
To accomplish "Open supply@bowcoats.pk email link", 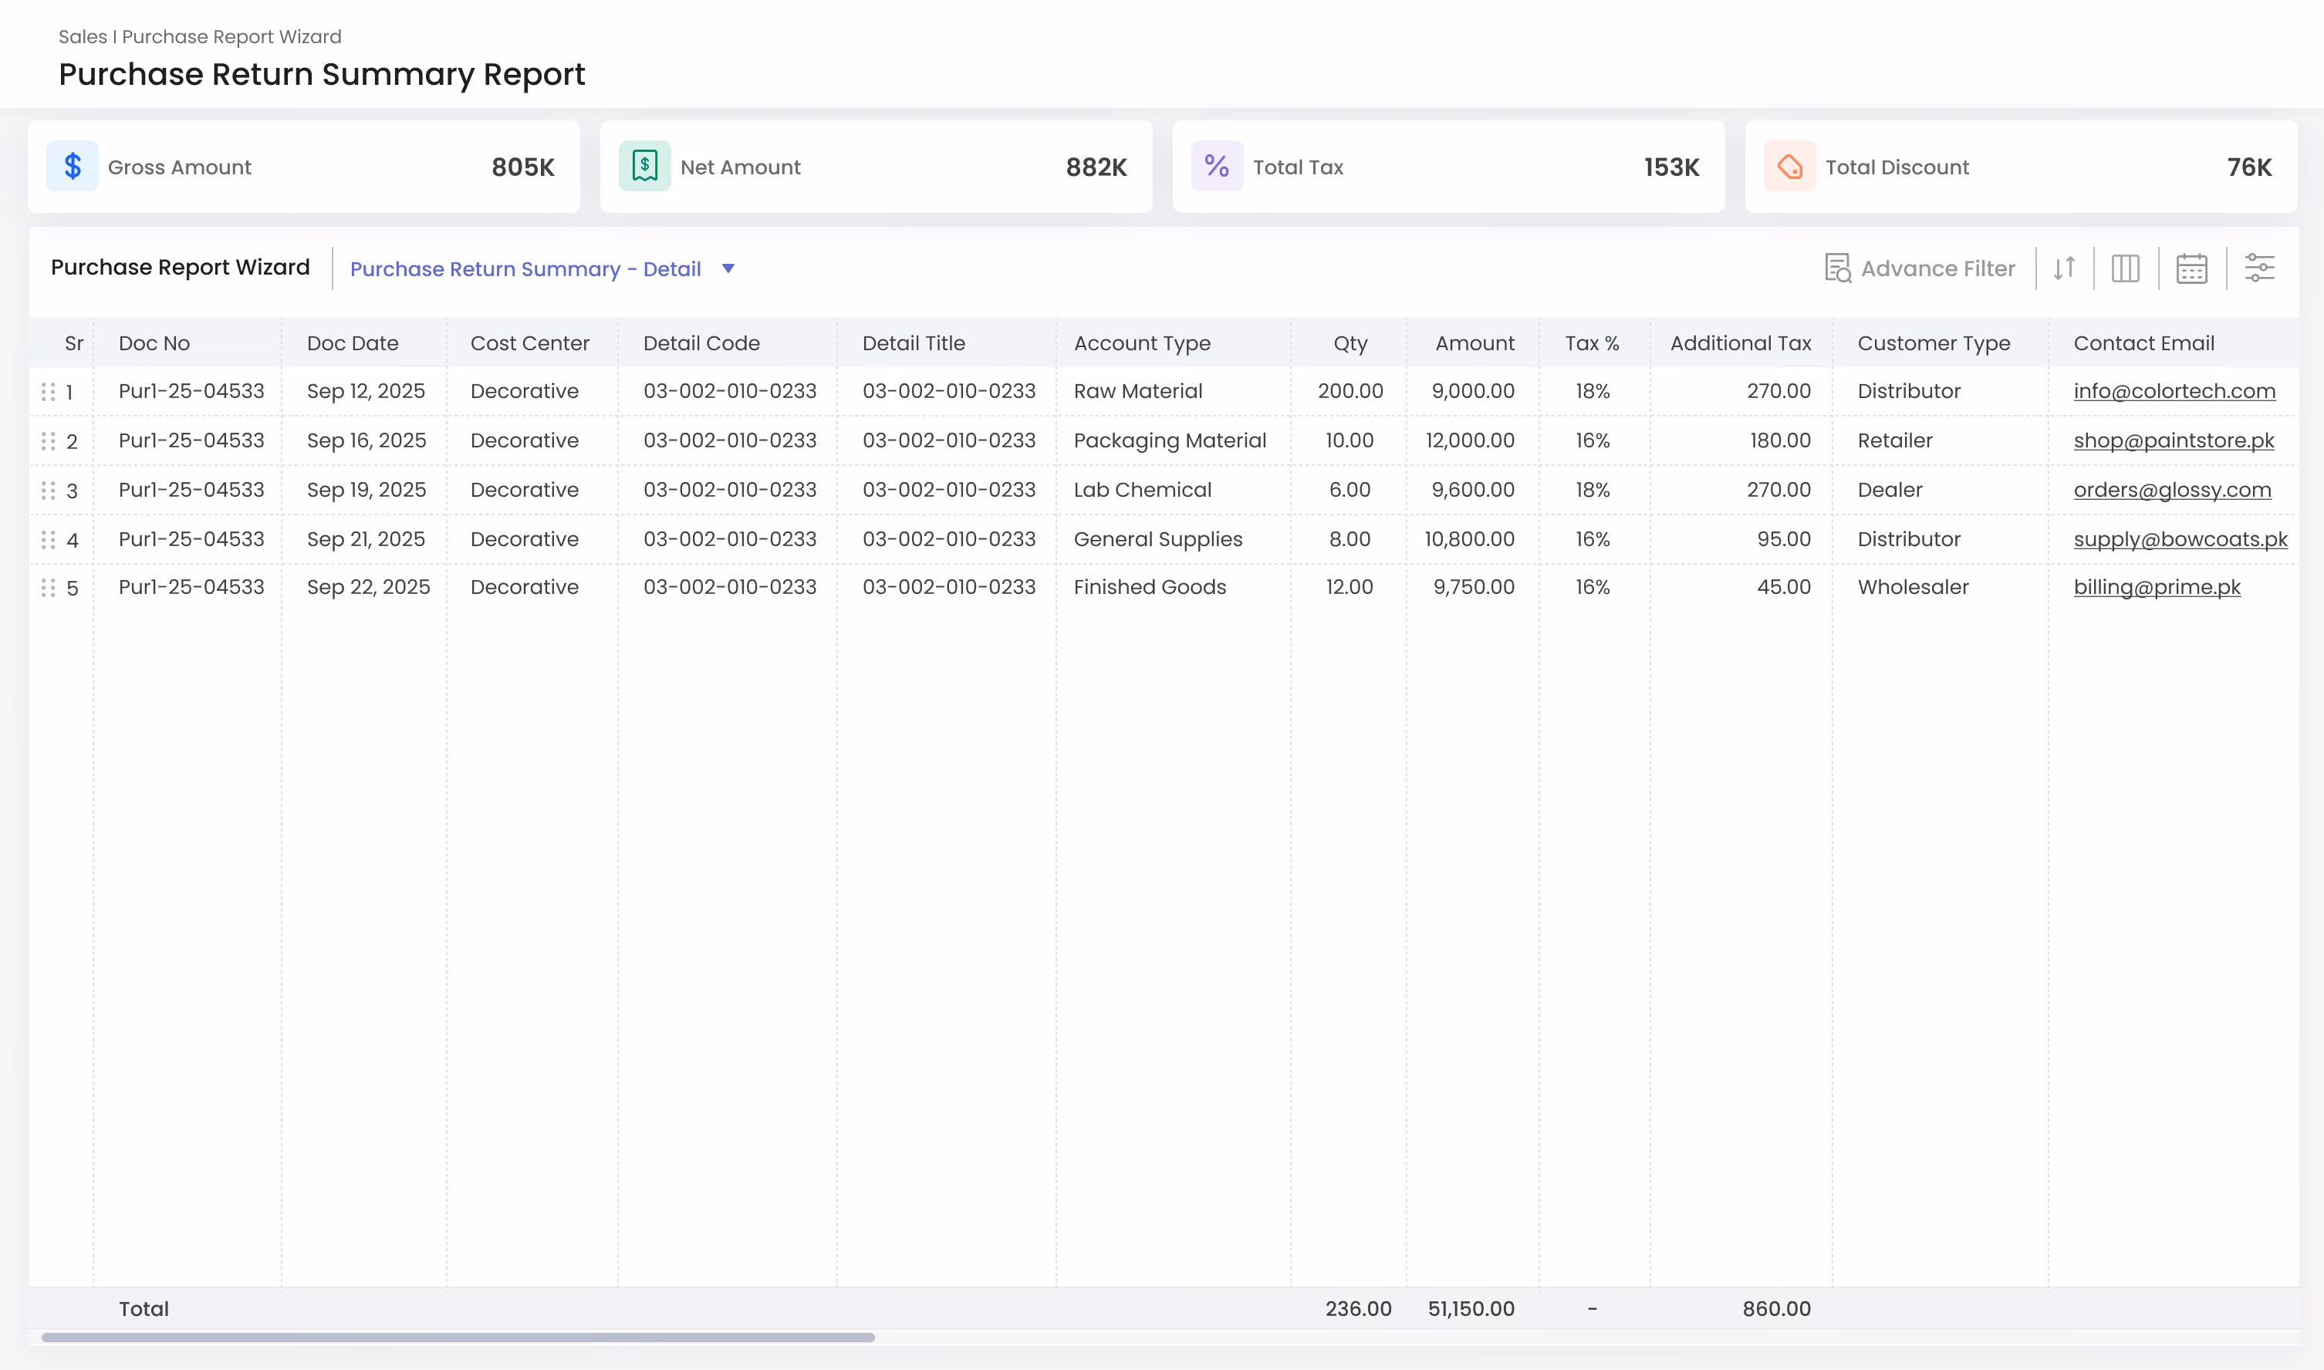I will [2180, 539].
